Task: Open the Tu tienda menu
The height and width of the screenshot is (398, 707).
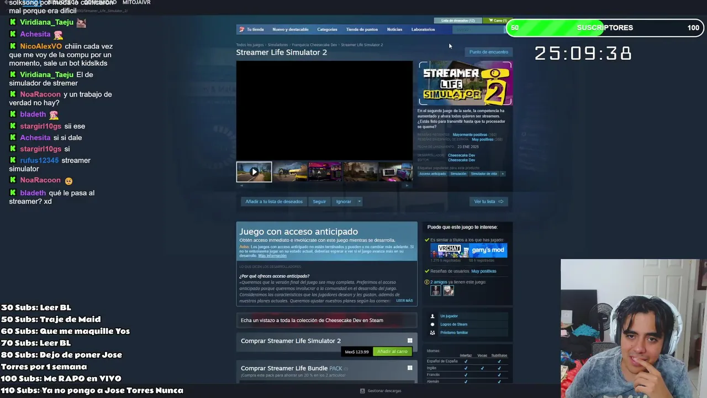Action: (255, 29)
